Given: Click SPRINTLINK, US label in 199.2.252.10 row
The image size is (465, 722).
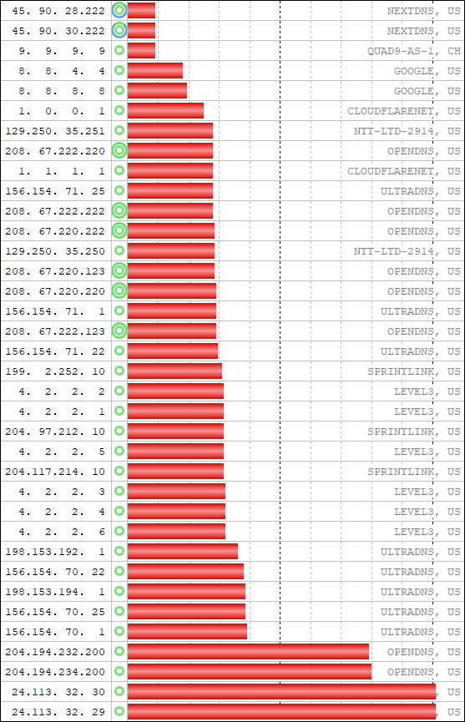Looking at the screenshot, I should tap(413, 371).
